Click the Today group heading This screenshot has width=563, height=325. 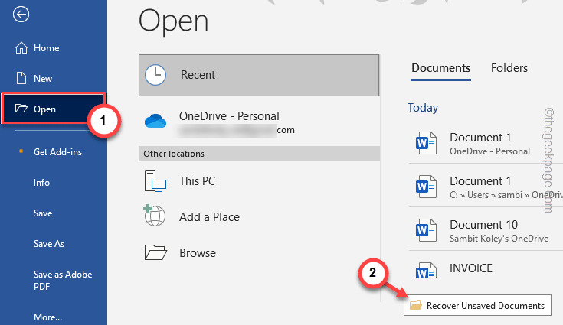(423, 108)
